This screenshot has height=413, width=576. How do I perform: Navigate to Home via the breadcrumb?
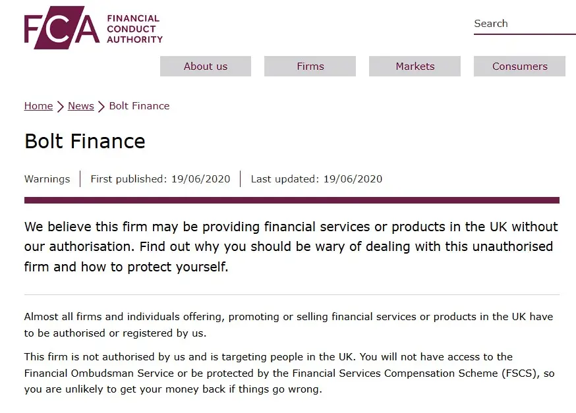point(38,106)
